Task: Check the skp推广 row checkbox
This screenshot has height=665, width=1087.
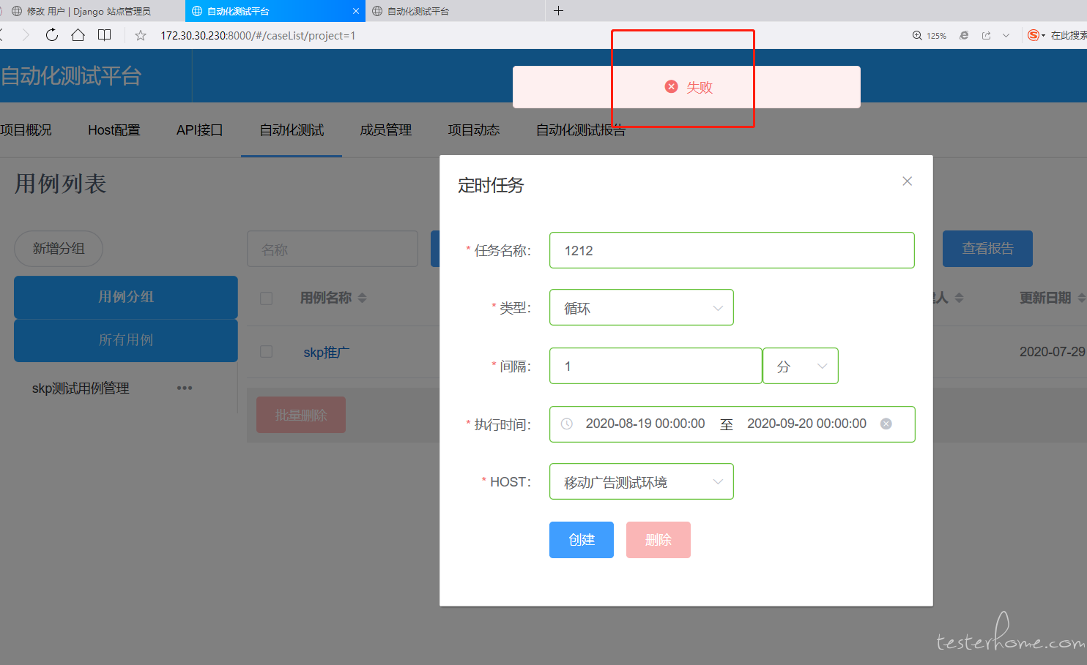Action: pos(266,352)
